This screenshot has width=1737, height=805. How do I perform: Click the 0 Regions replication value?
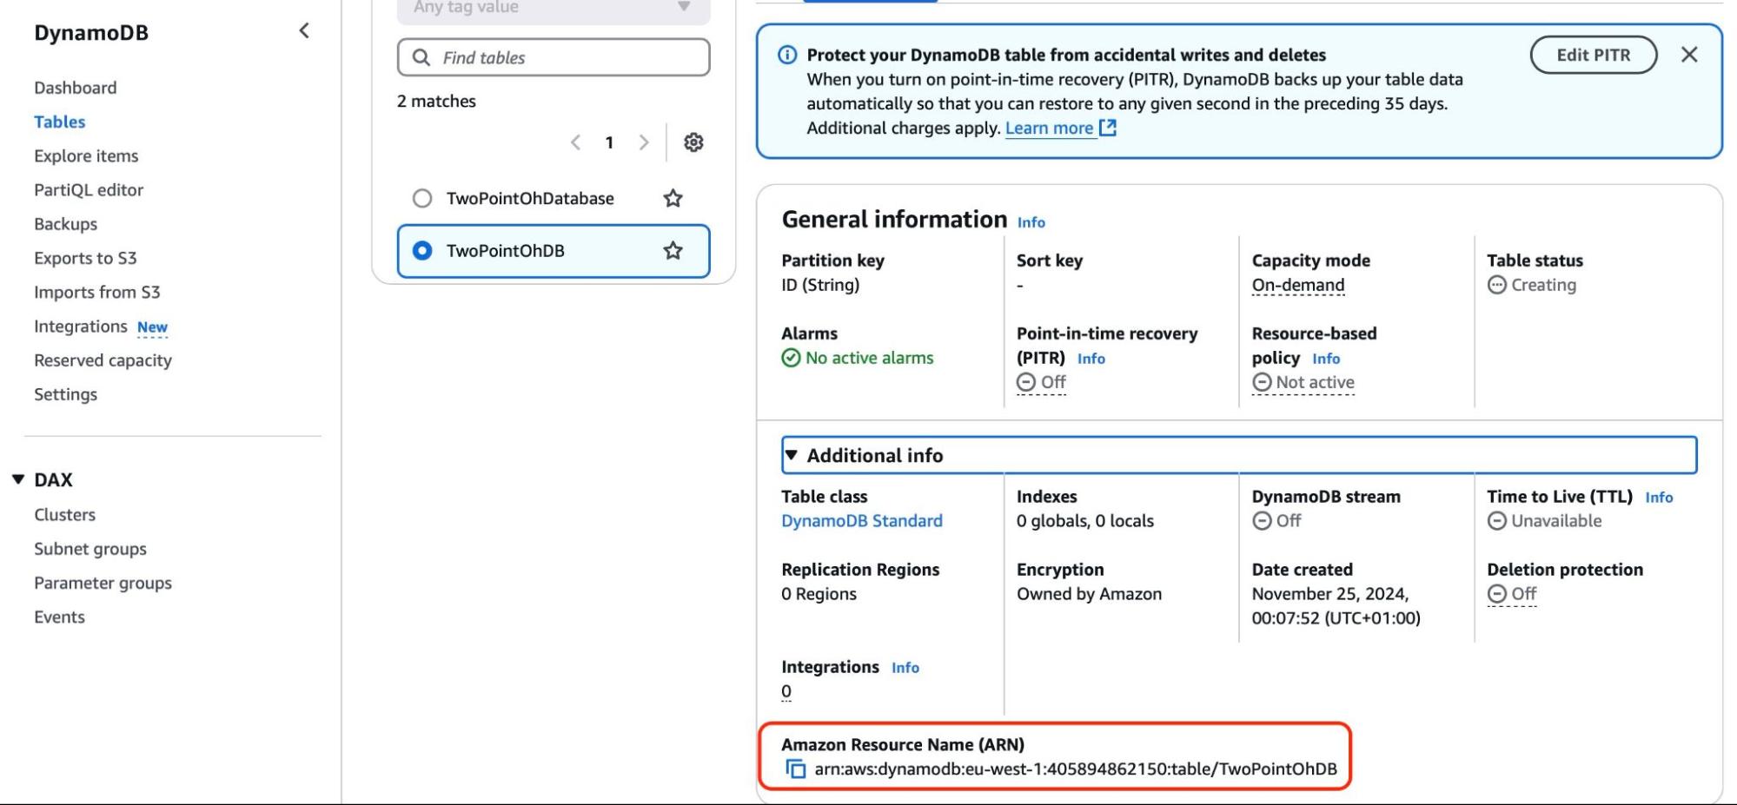[819, 594]
